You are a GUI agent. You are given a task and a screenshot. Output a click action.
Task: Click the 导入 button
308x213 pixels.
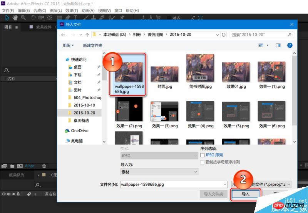[x=246, y=194]
